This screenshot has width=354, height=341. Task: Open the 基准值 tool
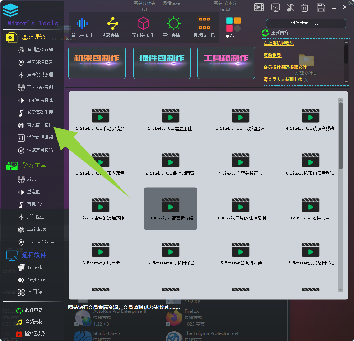[x=29, y=192]
